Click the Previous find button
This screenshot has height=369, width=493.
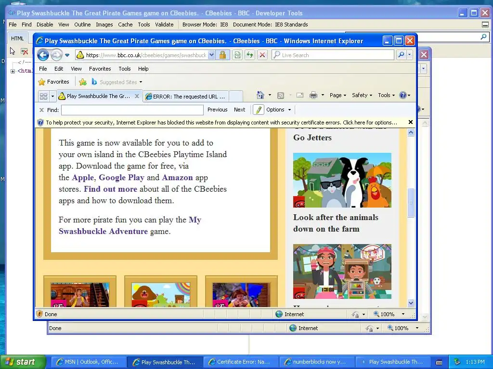217,110
